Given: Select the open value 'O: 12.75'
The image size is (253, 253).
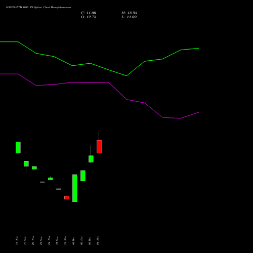Looking at the screenshot, I should pos(89,17).
